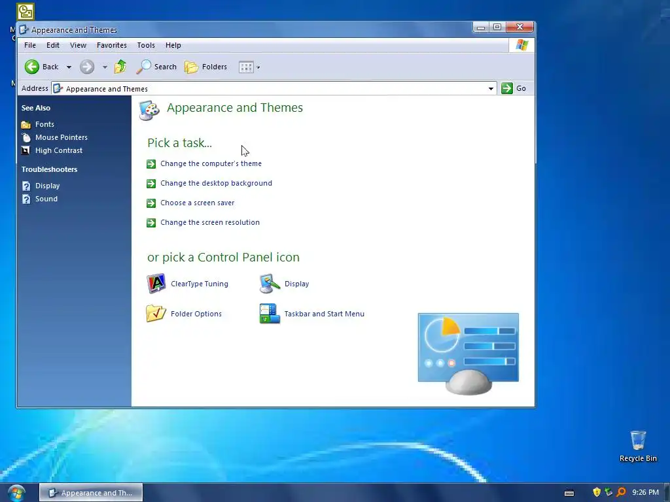Click the Appearance and Themes palette icon

[150, 110]
